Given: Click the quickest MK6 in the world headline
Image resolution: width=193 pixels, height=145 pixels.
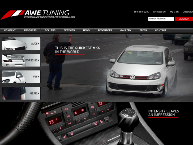Looking at the screenshot, I should (77, 50).
